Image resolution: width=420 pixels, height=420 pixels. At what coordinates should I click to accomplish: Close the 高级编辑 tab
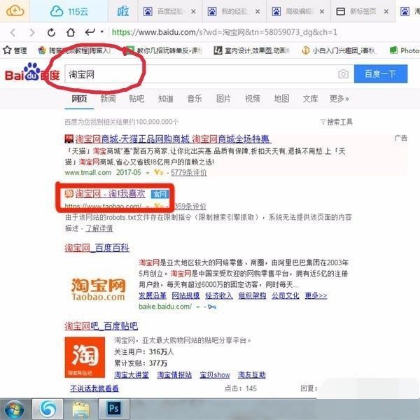click(322, 12)
